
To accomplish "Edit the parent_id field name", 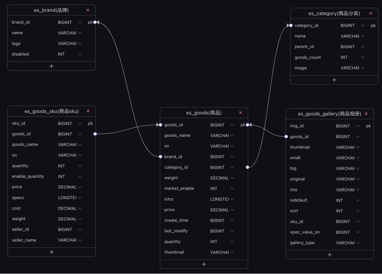I will [x=304, y=47].
